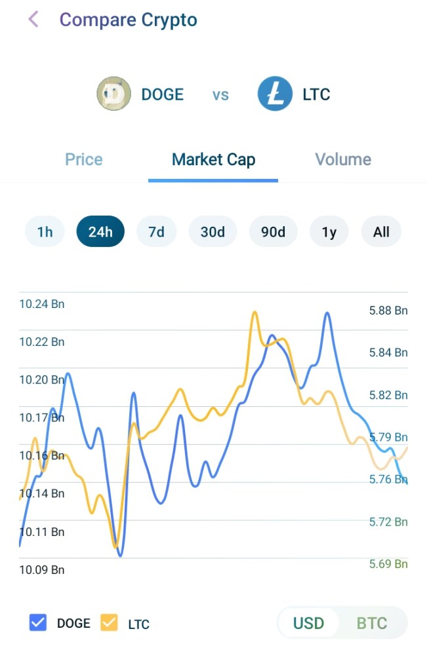Tap the DOGE ticker label
This screenshot has width=427, height=671.
(163, 94)
